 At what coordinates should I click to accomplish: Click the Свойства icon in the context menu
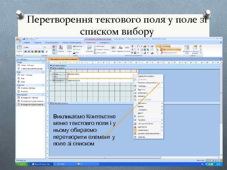[135, 137]
